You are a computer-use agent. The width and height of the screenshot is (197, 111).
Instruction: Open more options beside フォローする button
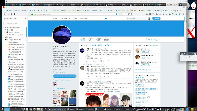pos(159,39)
